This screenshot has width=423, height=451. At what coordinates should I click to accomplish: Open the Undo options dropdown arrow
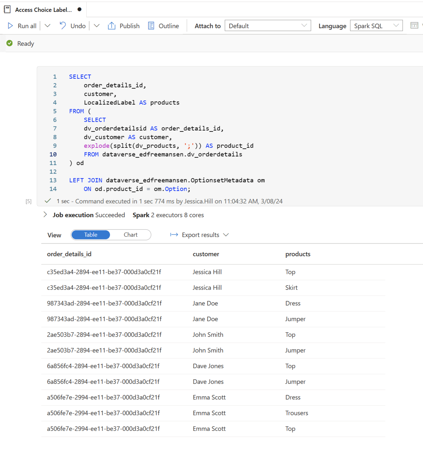click(96, 26)
